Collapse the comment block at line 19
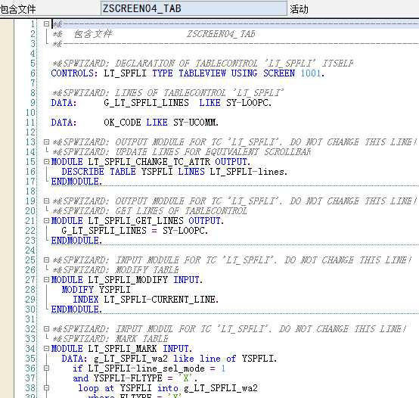419x398 pixels. click(46, 201)
